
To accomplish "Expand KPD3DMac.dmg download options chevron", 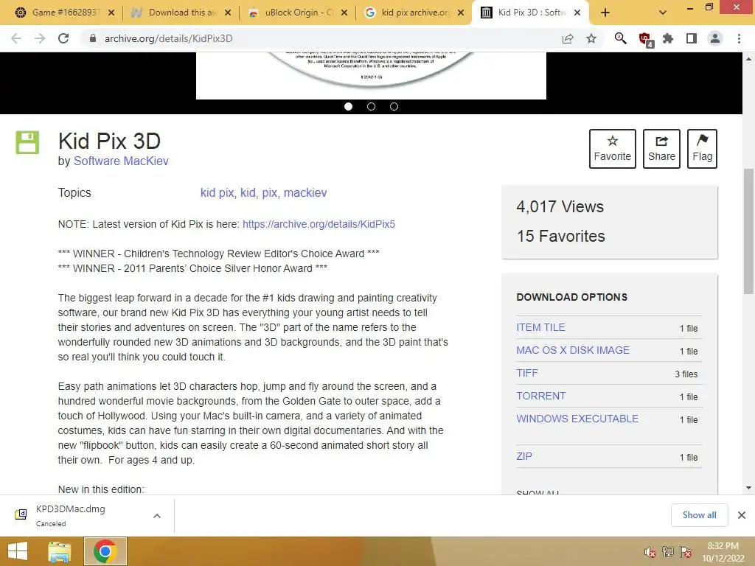I will 156,516.
